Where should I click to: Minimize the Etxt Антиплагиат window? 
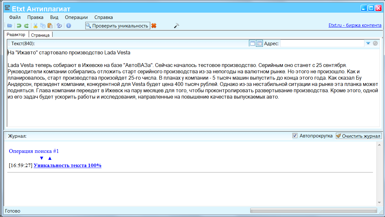click(x=364, y=8)
